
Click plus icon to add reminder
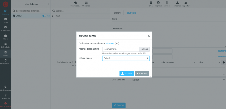tap(224, 63)
